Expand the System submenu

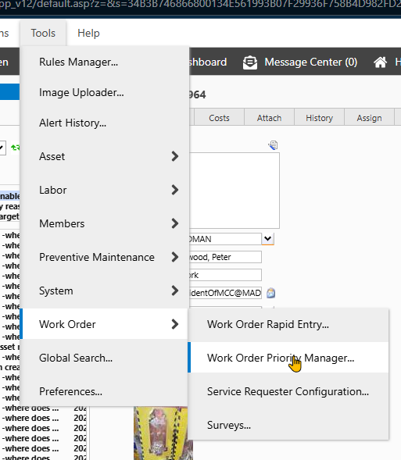[105, 291]
